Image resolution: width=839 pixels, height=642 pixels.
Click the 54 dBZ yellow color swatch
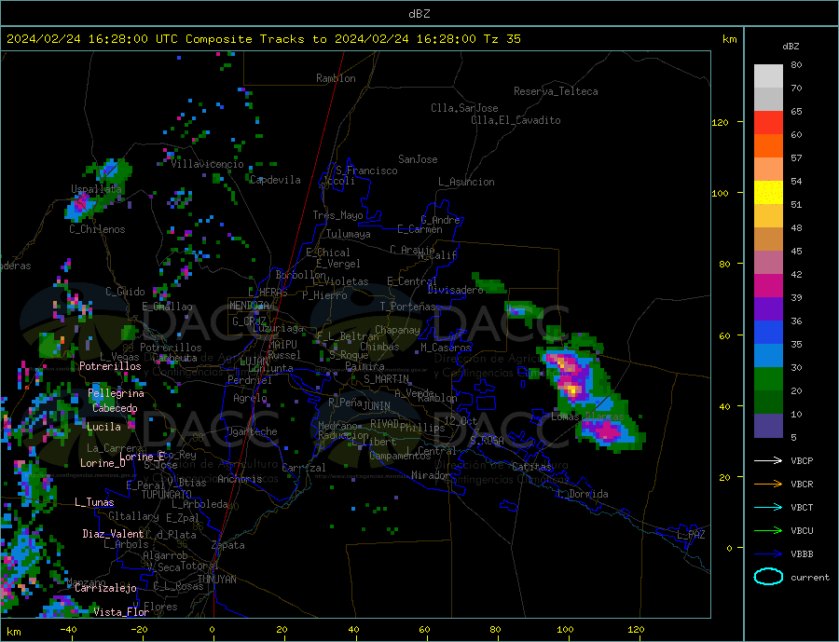click(x=768, y=193)
